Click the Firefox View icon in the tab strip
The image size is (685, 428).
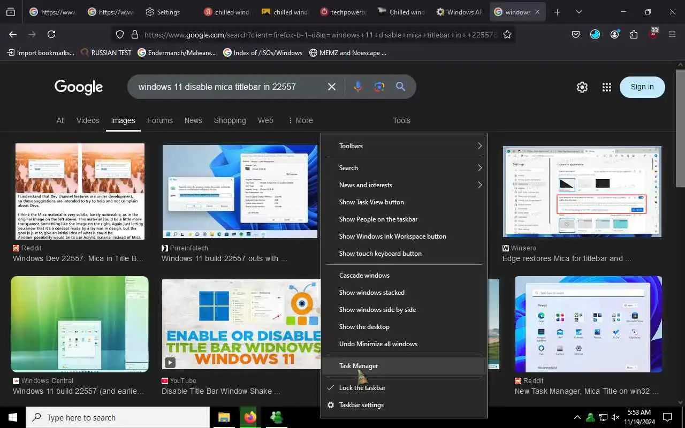coord(11,12)
